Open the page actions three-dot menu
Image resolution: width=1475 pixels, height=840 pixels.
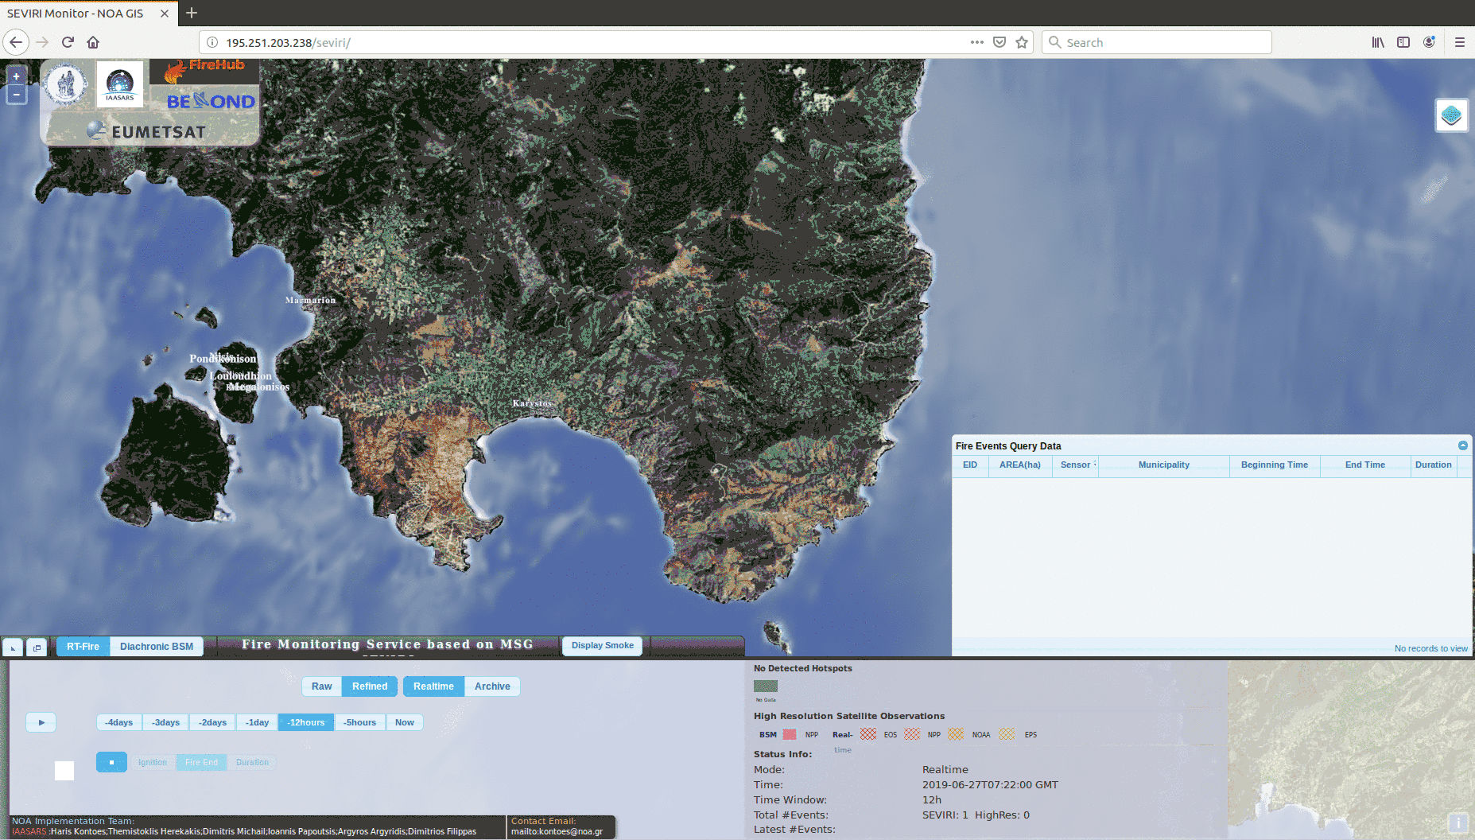click(976, 42)
